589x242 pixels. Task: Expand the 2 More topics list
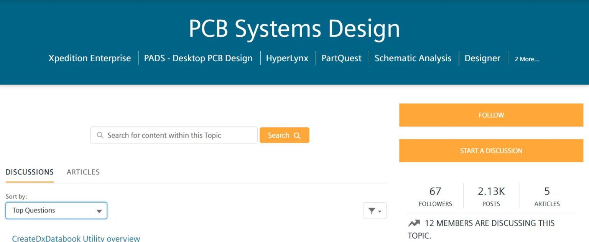(527, 59)
